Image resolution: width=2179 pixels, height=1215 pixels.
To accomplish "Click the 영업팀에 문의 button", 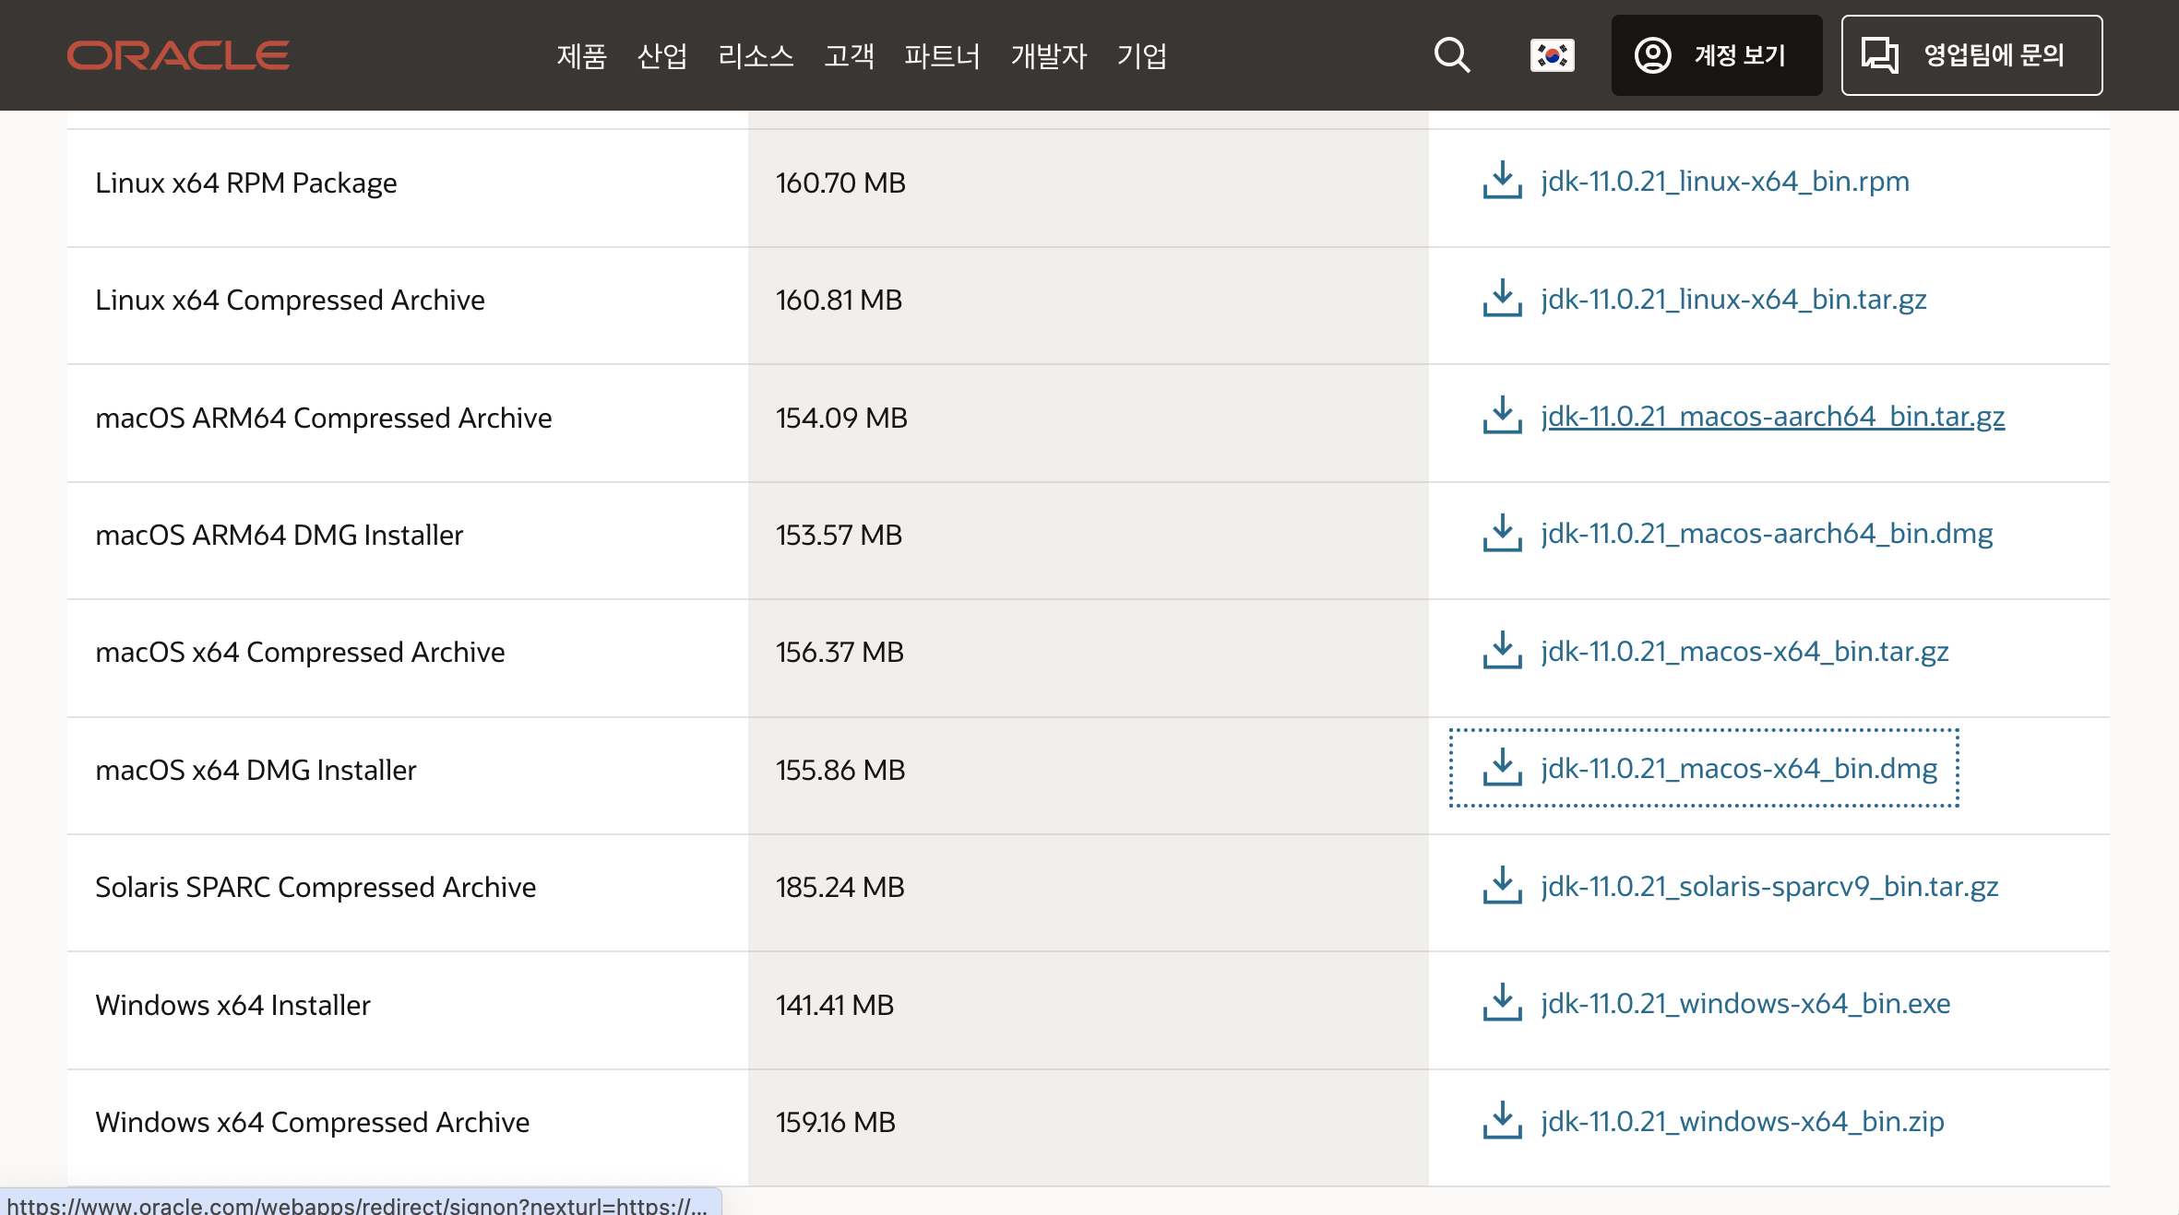I will 1971,55.
